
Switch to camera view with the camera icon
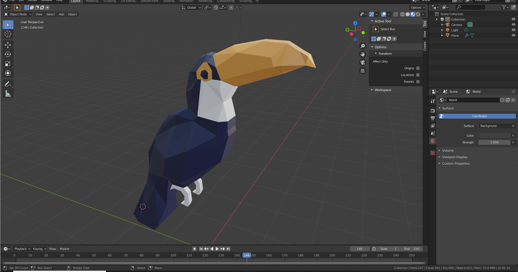tap(363, 63)
